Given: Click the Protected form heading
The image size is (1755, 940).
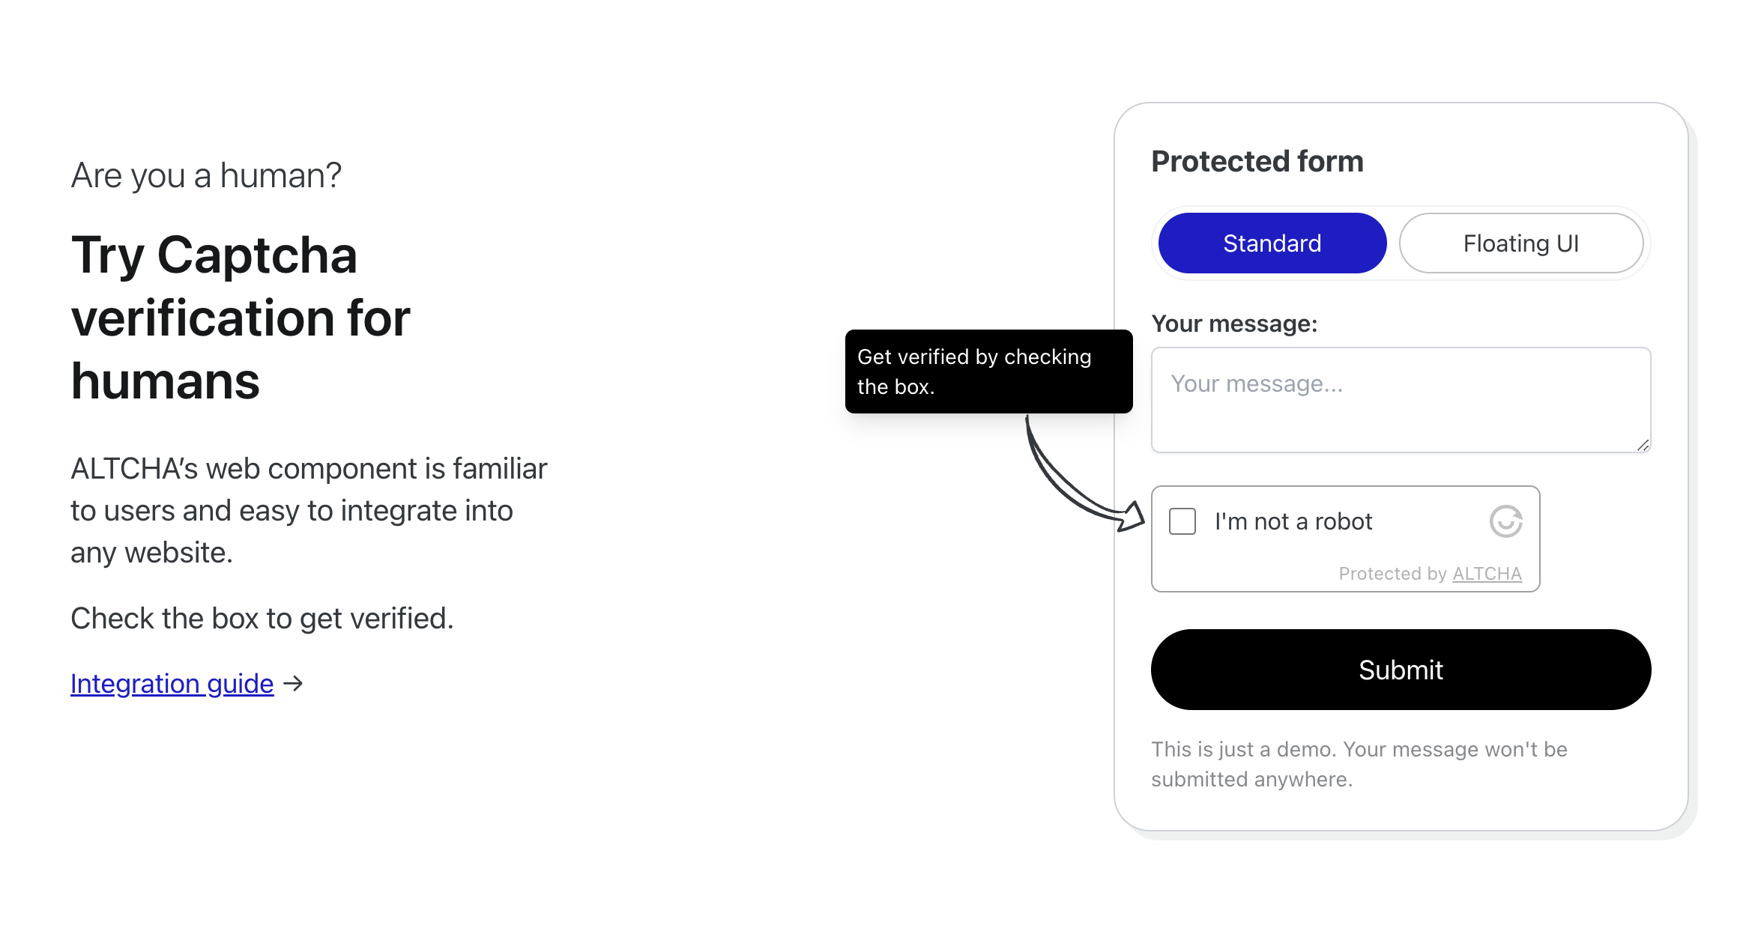Looking at the screenshot, I should 1257,161.
